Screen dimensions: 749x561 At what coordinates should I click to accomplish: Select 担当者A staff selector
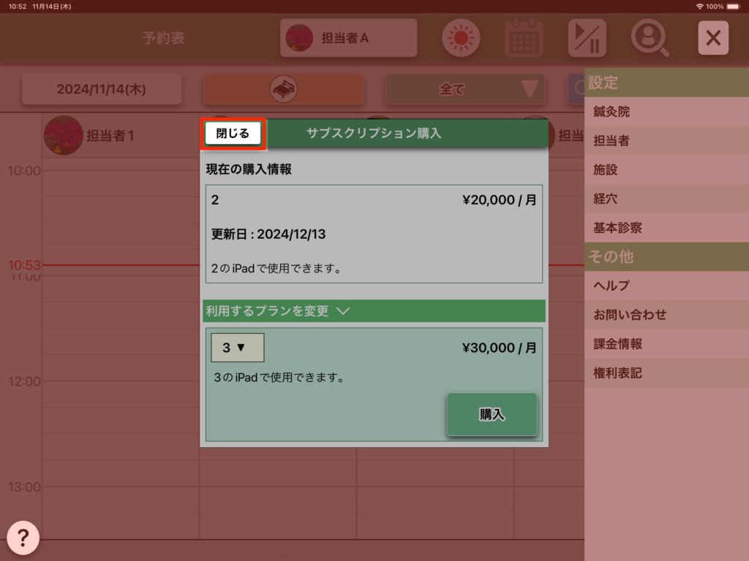coord(348,38)
